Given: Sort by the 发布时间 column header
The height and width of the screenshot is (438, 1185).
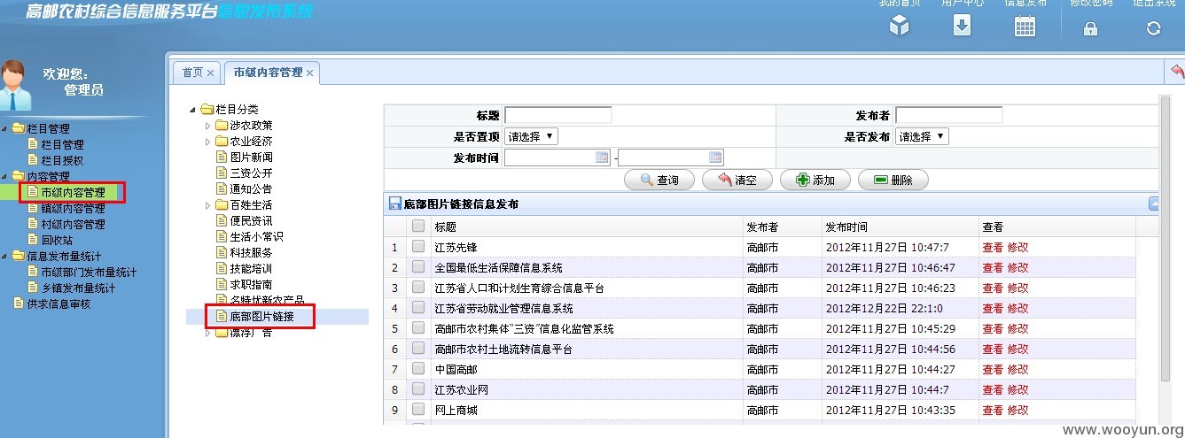Looking at the screenshot, I should click(900, 227).
